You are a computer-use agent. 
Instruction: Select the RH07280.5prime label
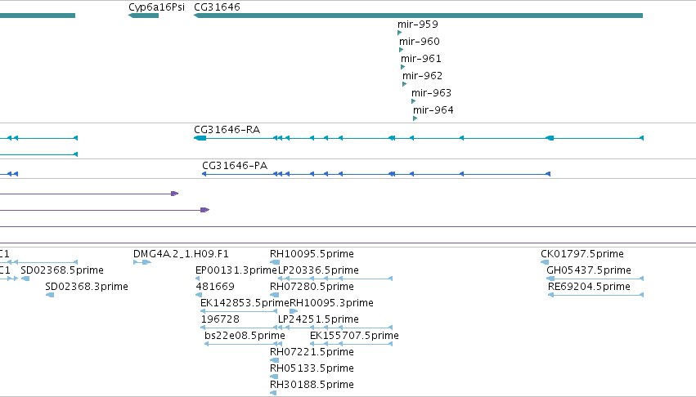tap(312, 287)
